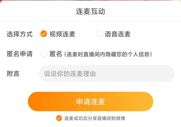
Task: Tap the white checkmark icon beside 视频连麦
Action: (44, 34)
